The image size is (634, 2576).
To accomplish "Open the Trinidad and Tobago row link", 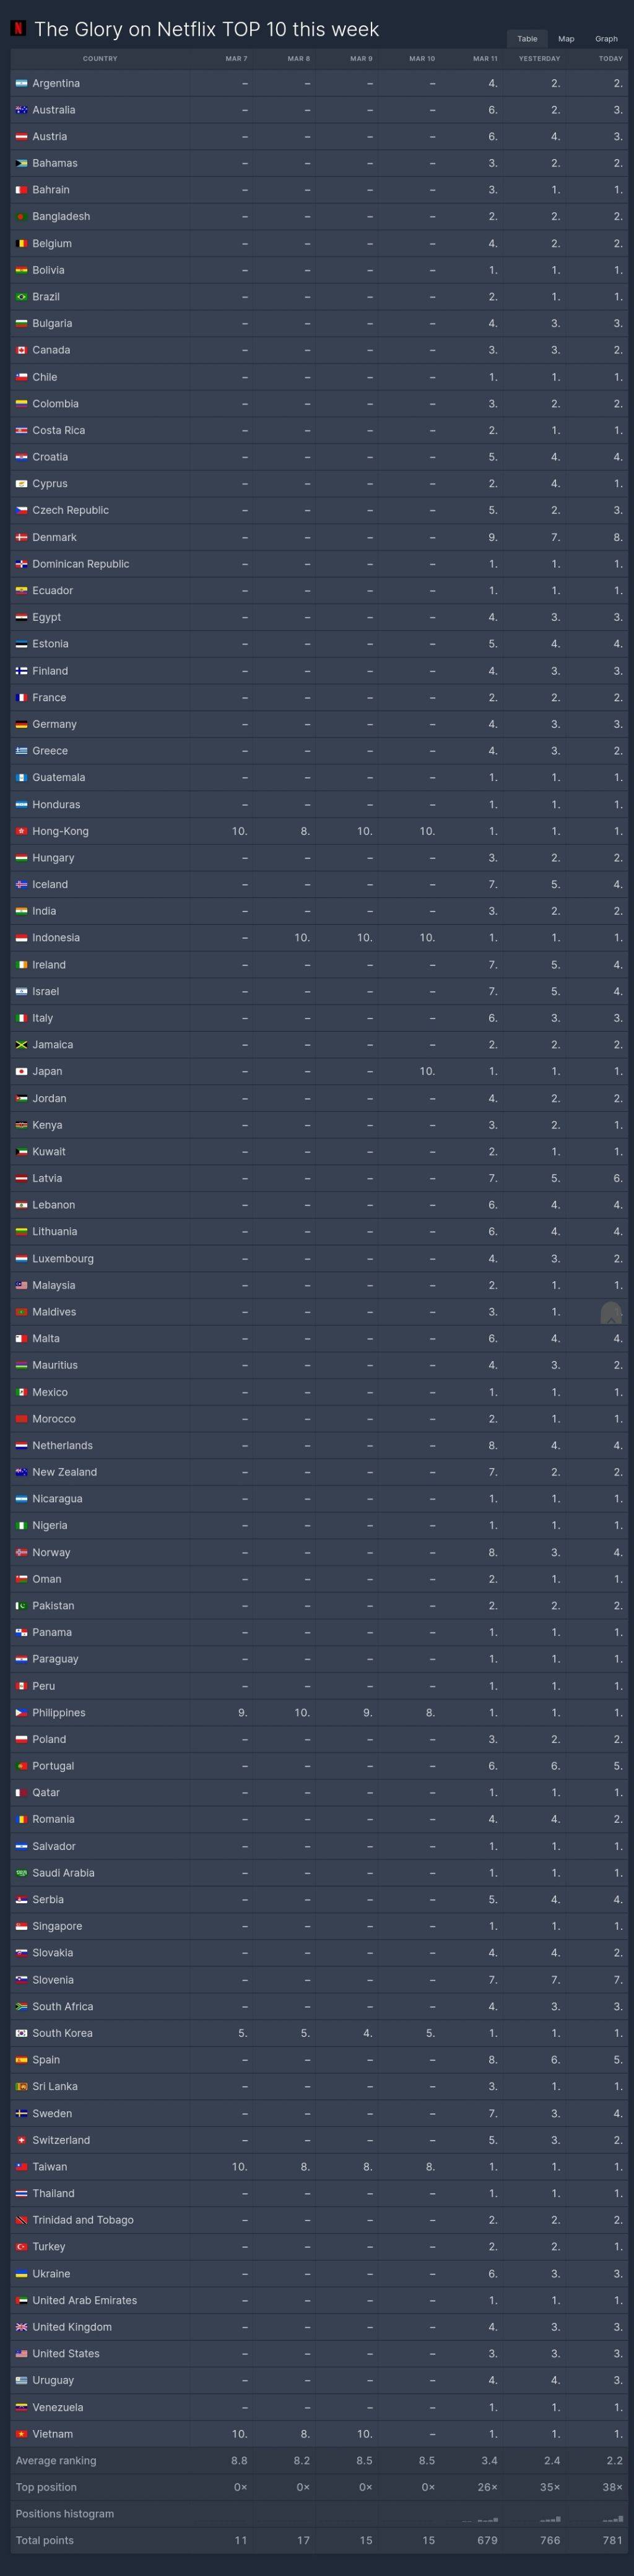I will (x=82, y=2220).
